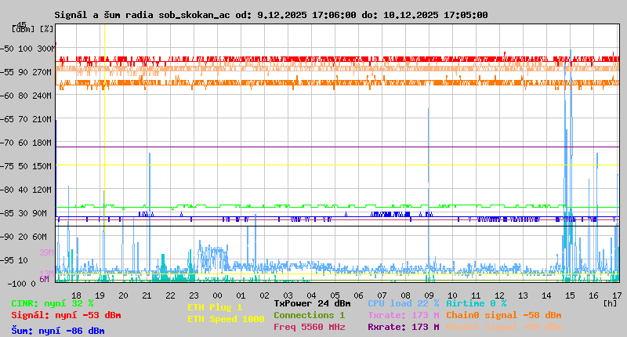The height and width of the screenshot is (337, 627).
Task: Click the 'Rxrate: 173 M' legend label
Action: click(x=404, y=327)
